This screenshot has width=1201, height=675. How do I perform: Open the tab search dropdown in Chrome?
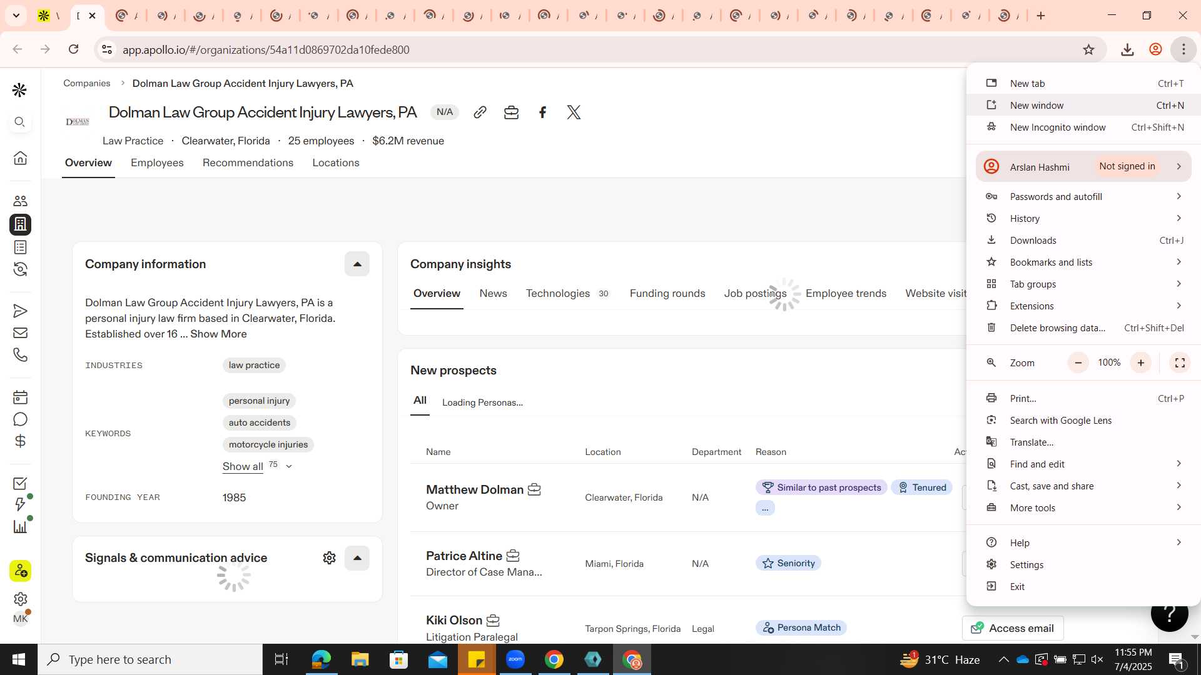pos(16,16)
